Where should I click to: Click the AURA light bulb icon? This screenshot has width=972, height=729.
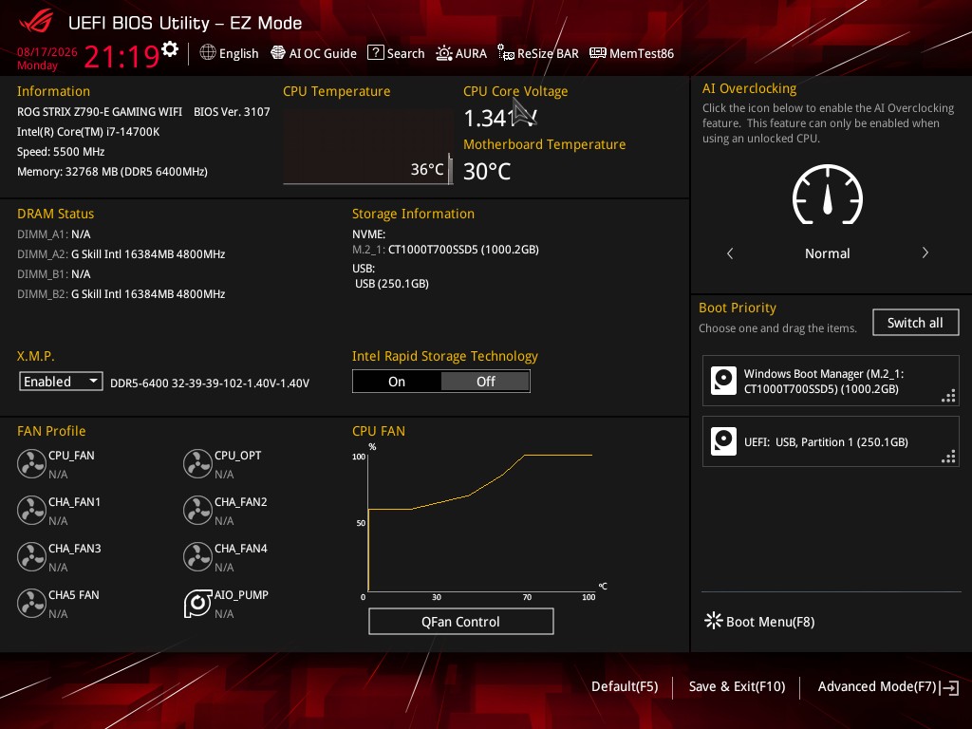click(444, 53)
